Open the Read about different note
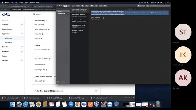Screen dimensions: 196x110 point(79,21)
